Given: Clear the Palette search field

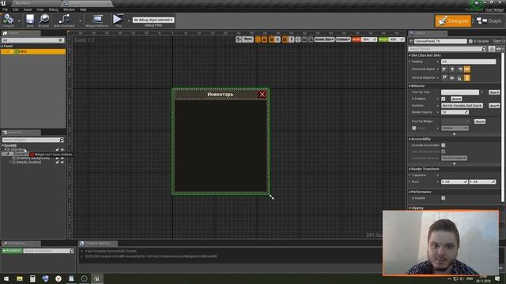Looking at the screenshot, I should point(60,40).
